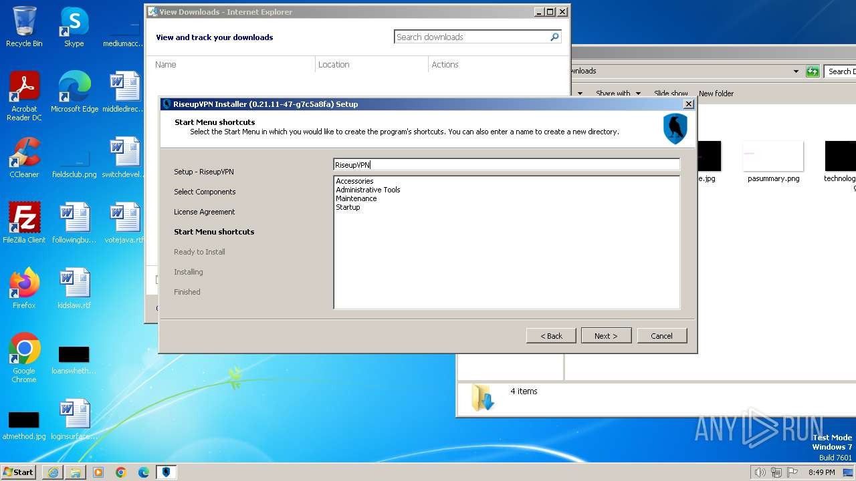Open Windows Media Player taskbar icon
This screenshot has height=481, width=856.
tap(98, 472)
